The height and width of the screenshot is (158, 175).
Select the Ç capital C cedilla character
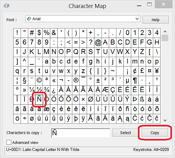113,90
